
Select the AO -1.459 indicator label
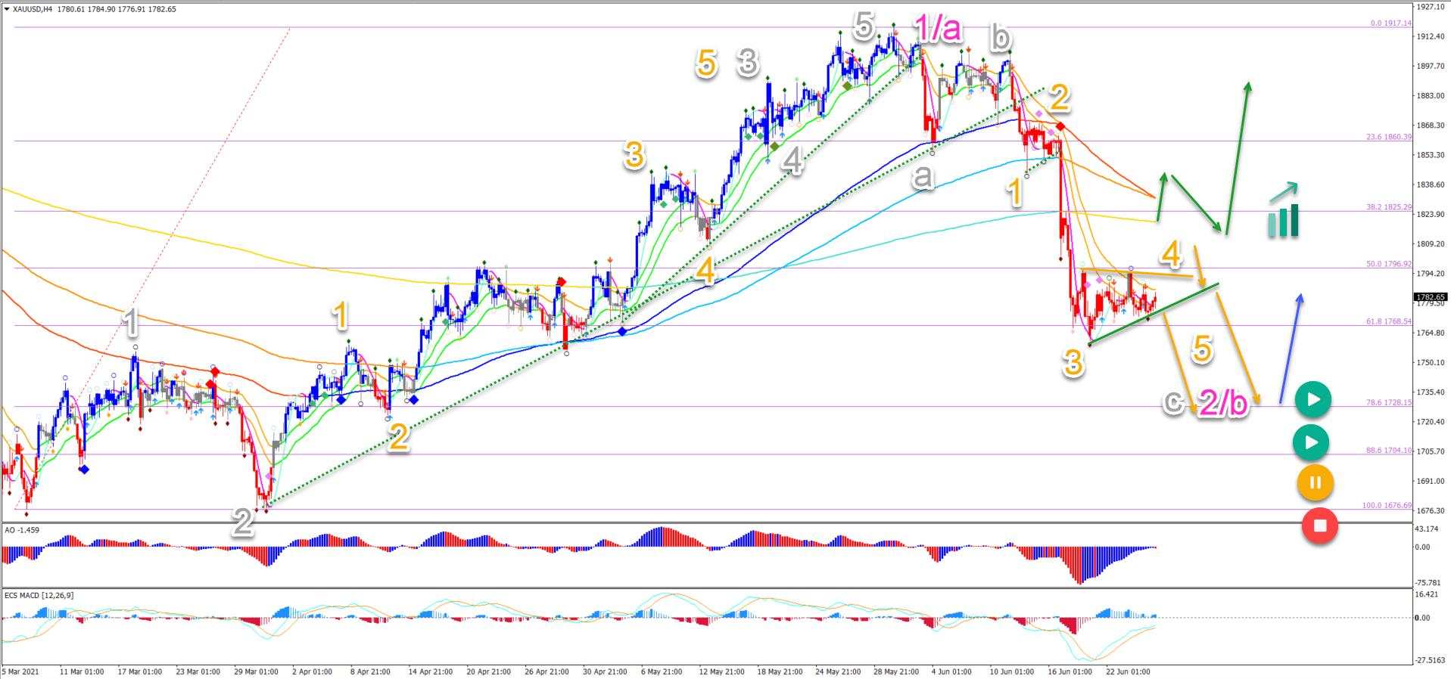[x=22, y=530]
